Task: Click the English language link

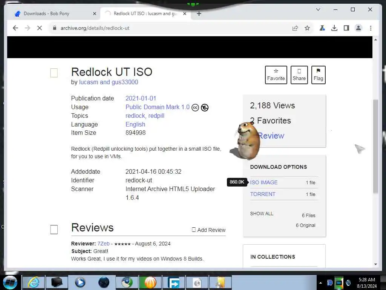Action: (x=135, y=124)
